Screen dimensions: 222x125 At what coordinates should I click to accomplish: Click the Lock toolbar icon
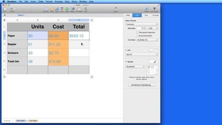coord(86,10)
